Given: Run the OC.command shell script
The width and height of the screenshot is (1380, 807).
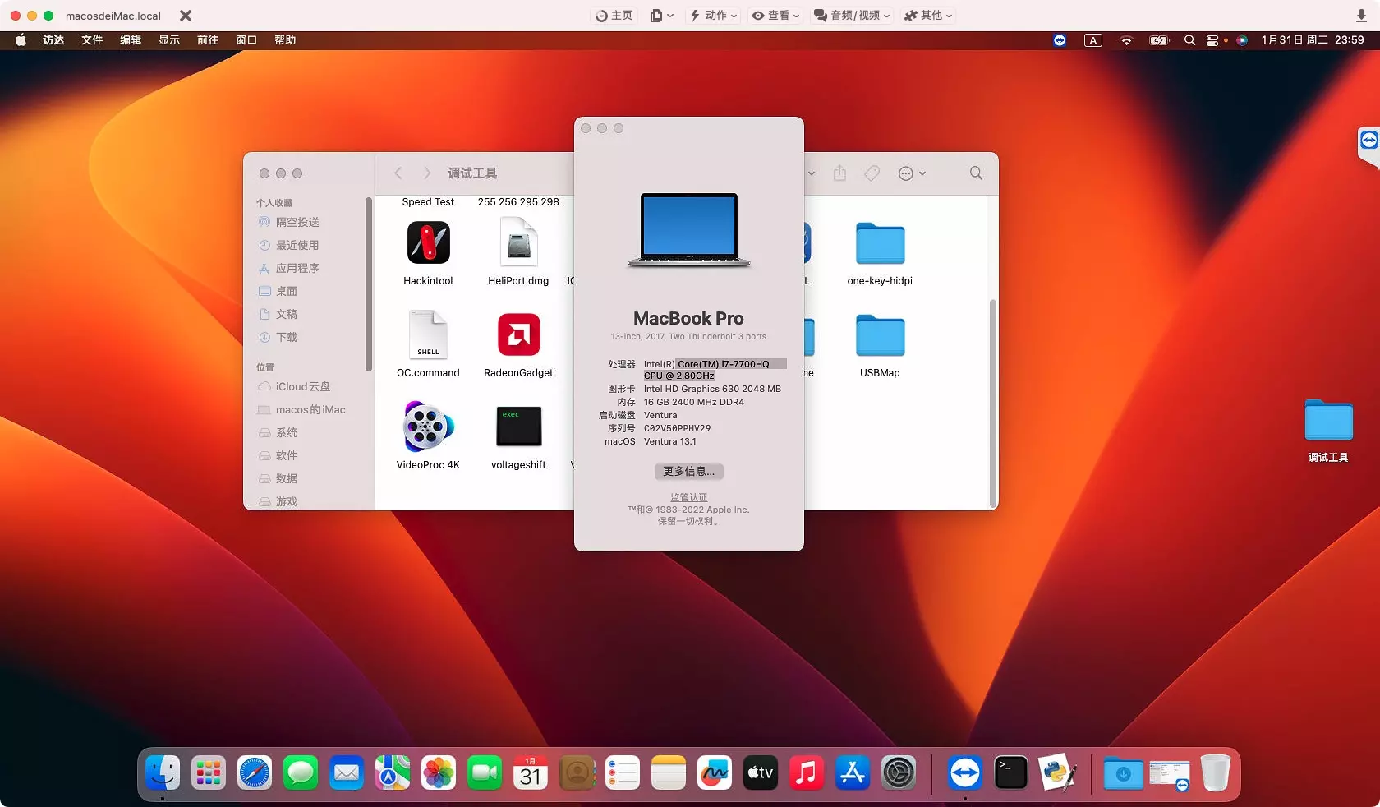Looking at the screenshot, I should pyautogui.click(x=427, y=335).
